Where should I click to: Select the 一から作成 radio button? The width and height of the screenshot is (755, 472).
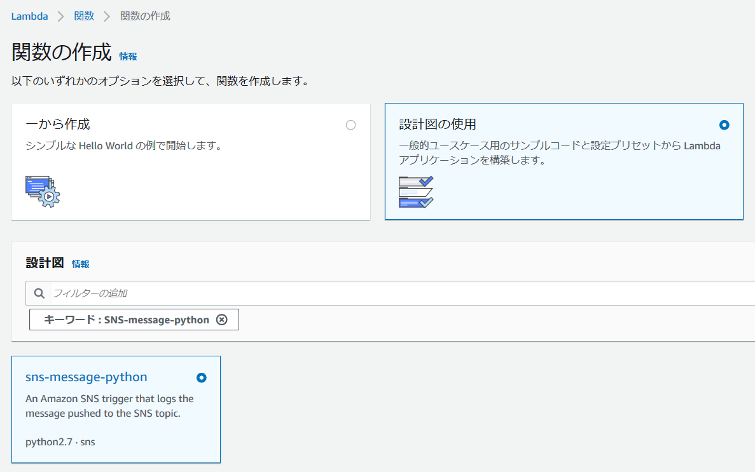tap(350, 125)
